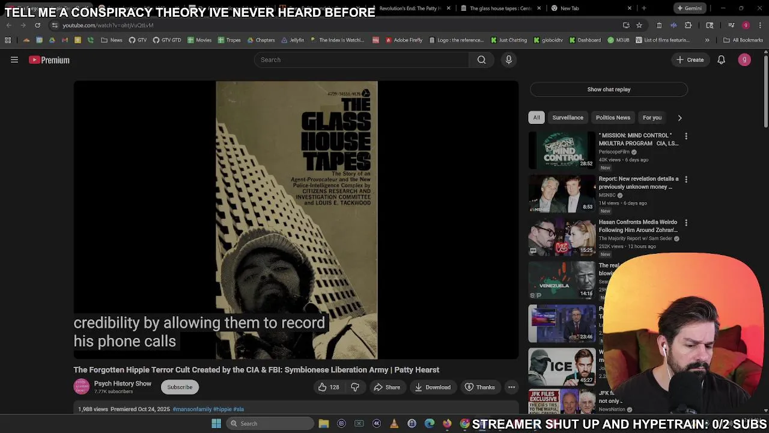Open browser extensions puzzle icon
Viewport: 769px width, 433px height.
tap(688, 25)
